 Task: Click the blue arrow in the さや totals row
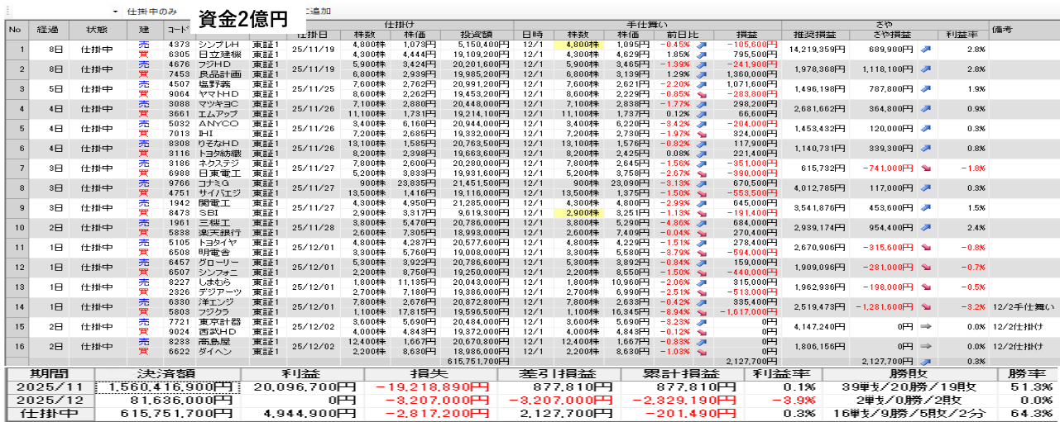click(924, 361)
